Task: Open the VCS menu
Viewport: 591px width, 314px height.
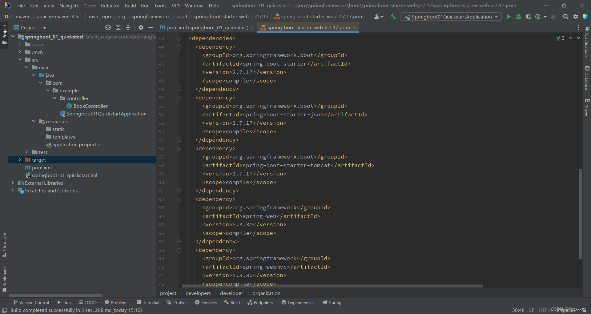Action: [176, 6]
